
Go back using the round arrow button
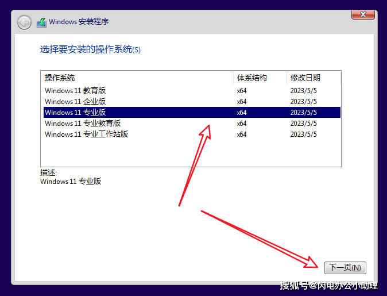click(24, 22)
